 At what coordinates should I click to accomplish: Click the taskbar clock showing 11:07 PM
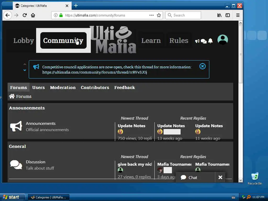coord(258,197)
